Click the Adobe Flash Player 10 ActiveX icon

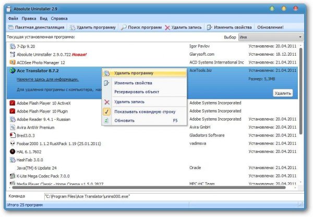click(x=13, y=103)
